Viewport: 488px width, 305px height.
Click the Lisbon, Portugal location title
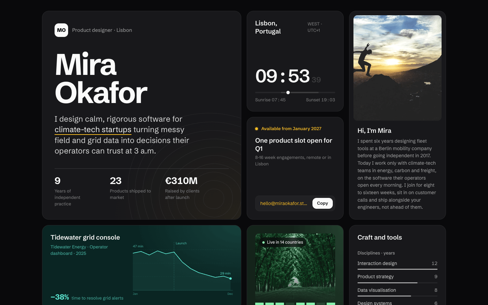point(268,27)
